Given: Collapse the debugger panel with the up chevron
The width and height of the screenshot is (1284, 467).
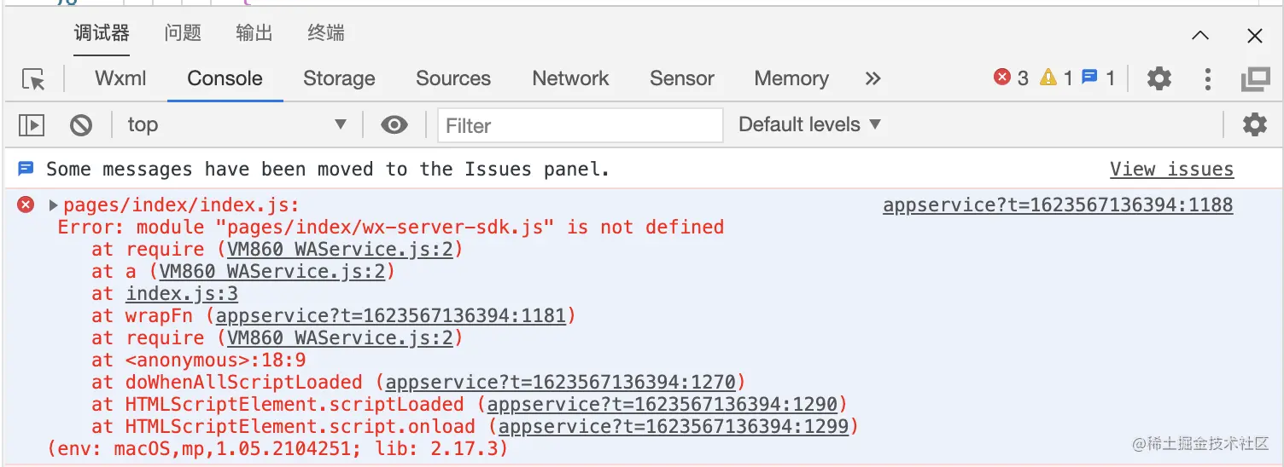Looking at the screenshot, I should 1200,35.
